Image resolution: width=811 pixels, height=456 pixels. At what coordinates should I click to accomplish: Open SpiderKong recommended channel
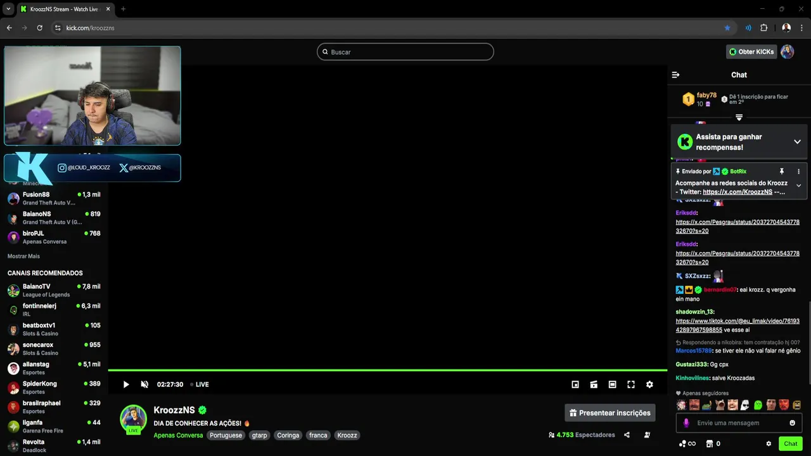click(54, 388)
